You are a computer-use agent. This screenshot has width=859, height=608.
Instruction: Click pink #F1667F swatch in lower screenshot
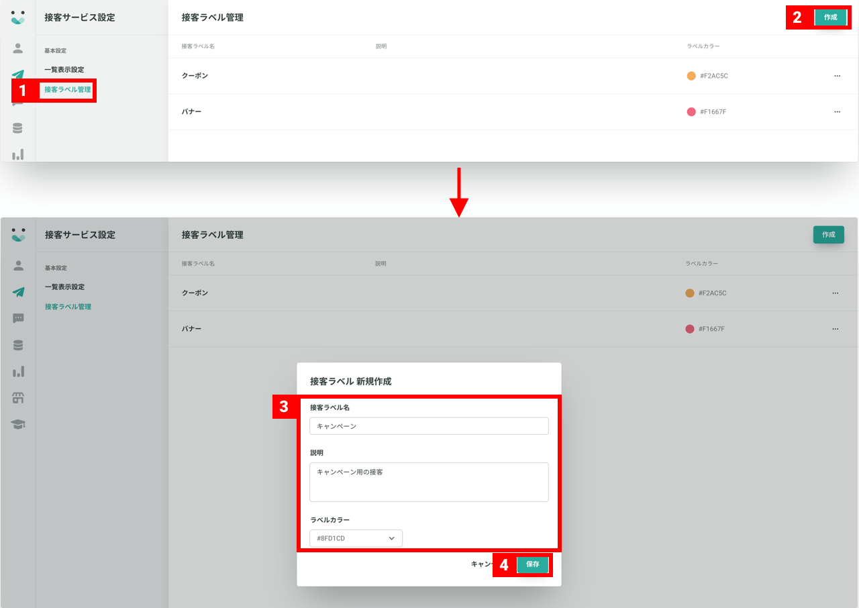point(690,329)
